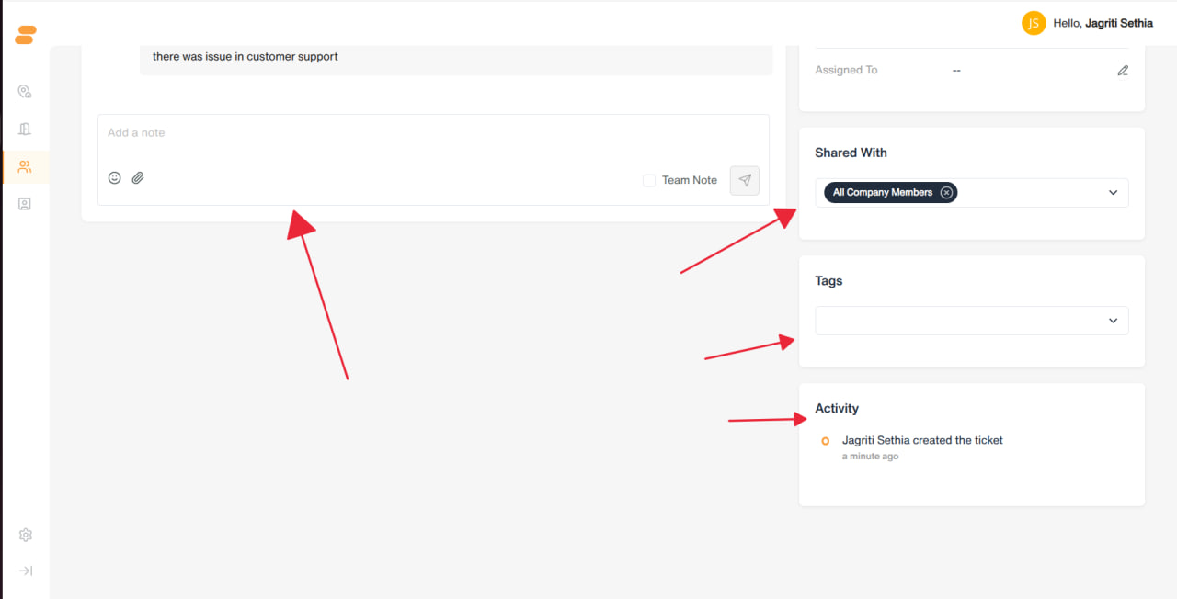Open the emoji picker in note box
Viewport: 1177px width, 599px height.
click(x=115, y=178)
